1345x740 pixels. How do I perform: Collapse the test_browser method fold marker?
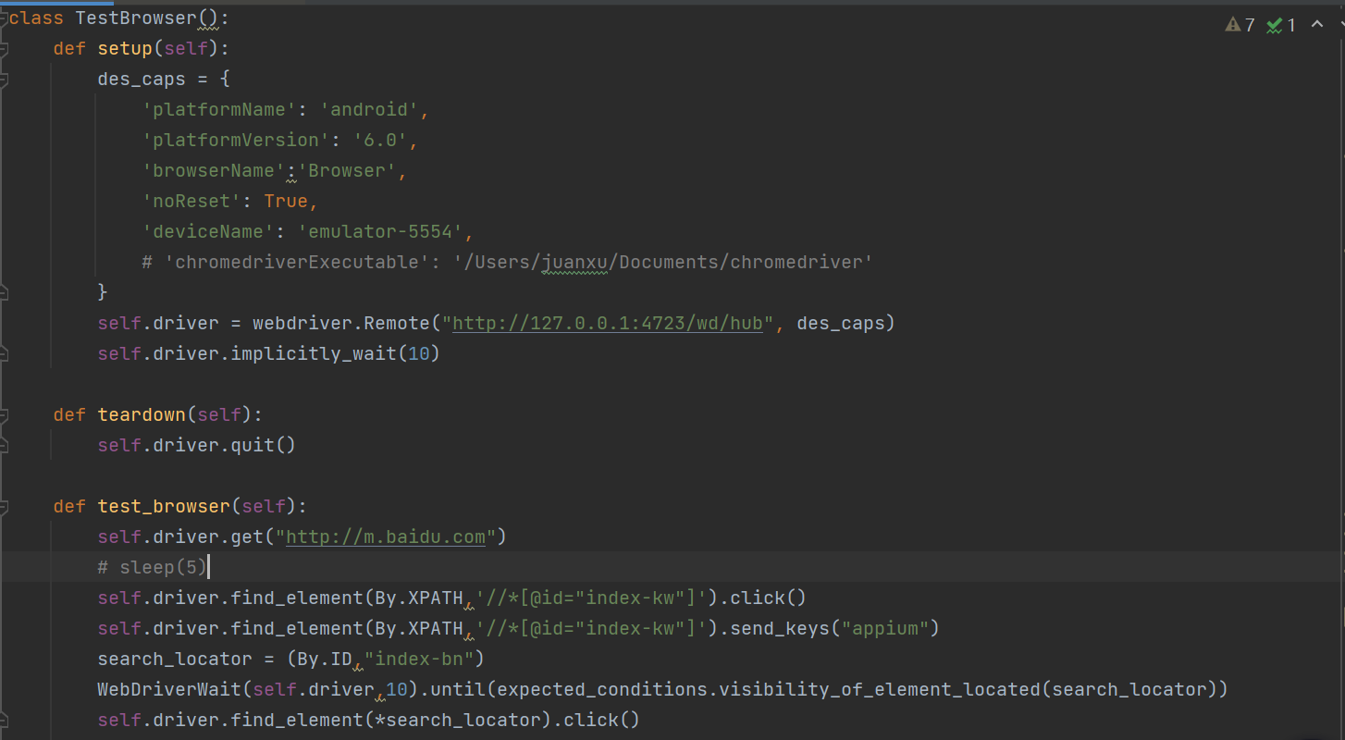click(4, 506)
